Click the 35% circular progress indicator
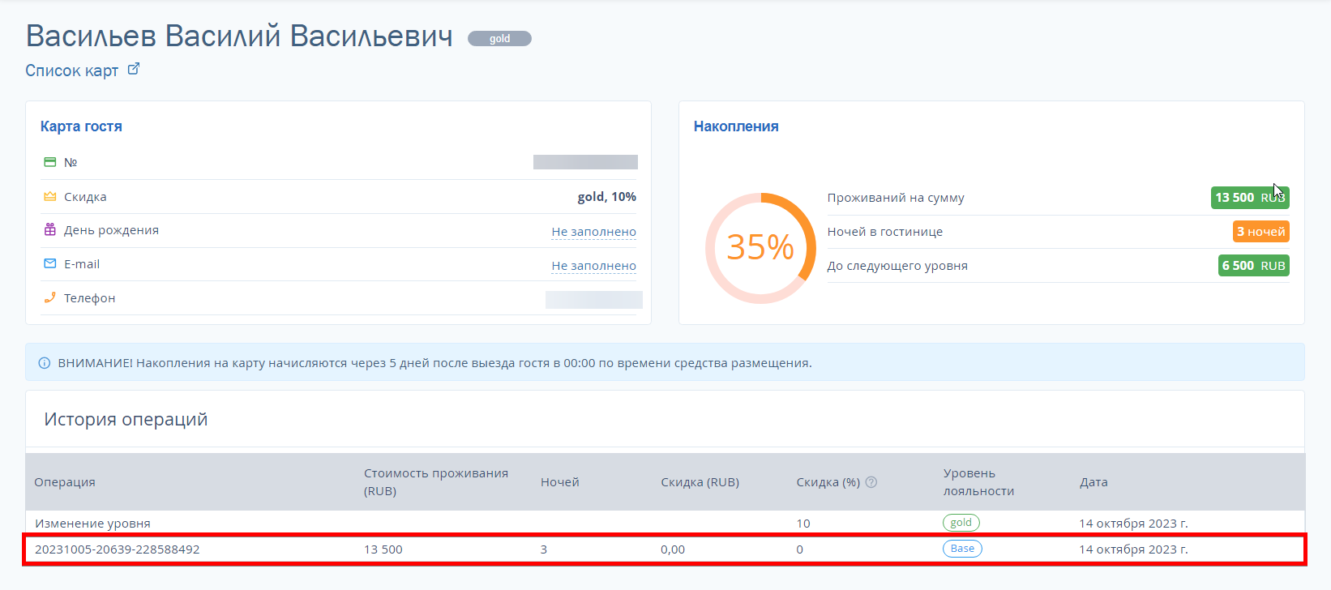This screenshot has height=590, width=1331. coord(760,248)
